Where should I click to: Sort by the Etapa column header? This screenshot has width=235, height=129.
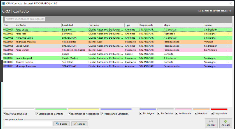pyautogui.click(x=183, y=25)
